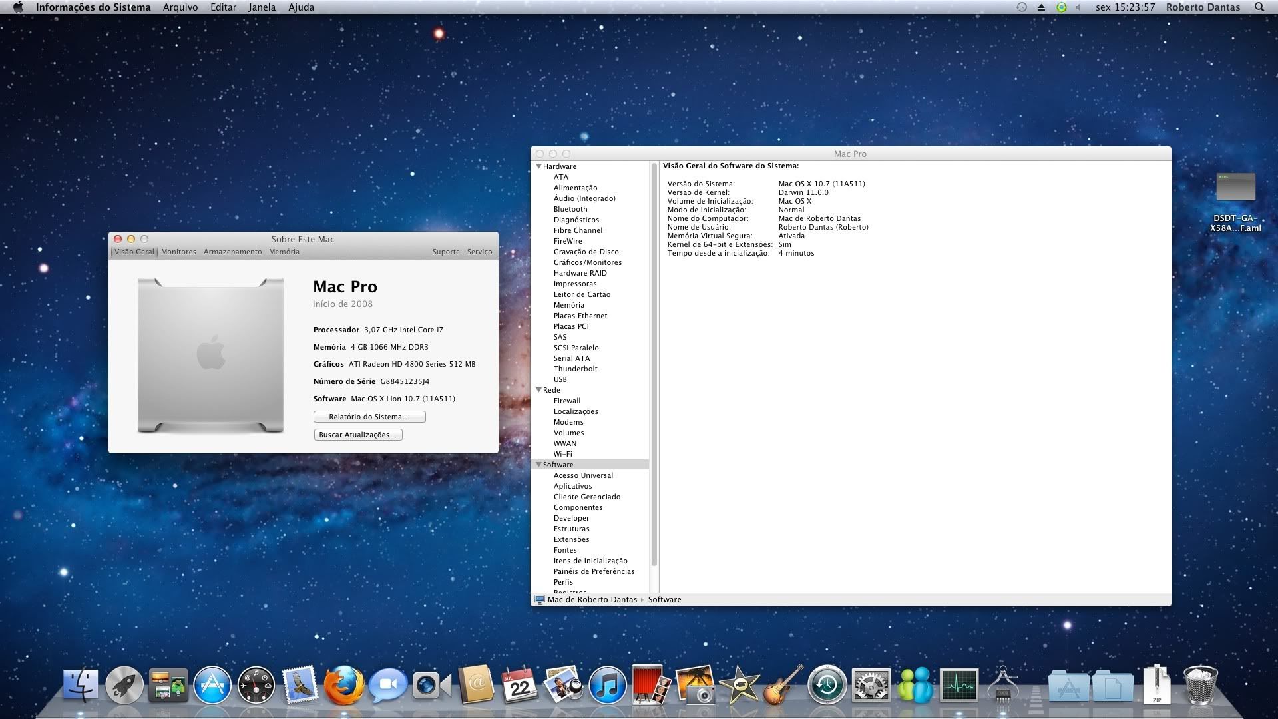The width and height of the screenshot is (1278, 719).
Task: Click menu bar clock sex 15:23:57
Action: click(1125, 7)
